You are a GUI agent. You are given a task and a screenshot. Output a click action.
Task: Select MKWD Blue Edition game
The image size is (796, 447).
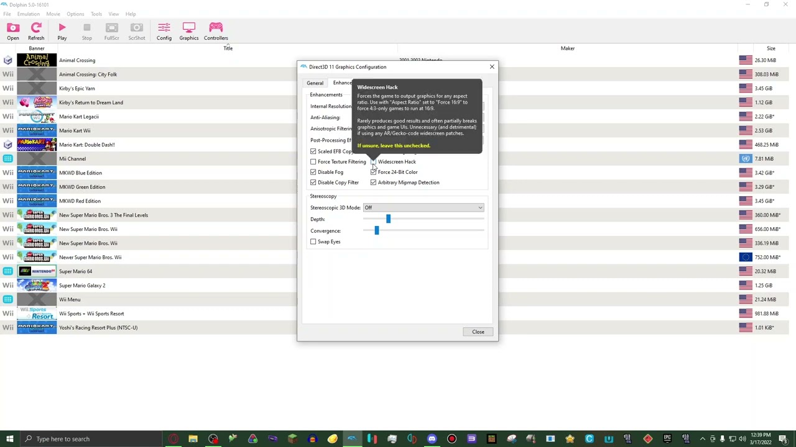coord(80,173)
